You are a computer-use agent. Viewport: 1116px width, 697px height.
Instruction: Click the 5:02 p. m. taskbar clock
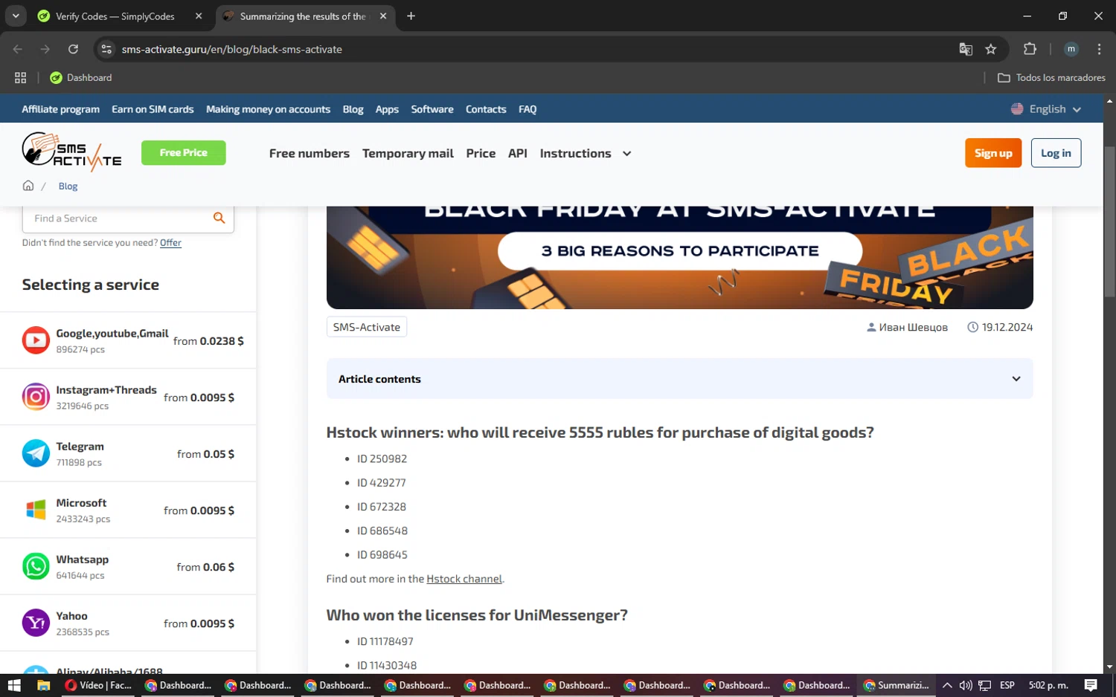(x=1048, y=685)
